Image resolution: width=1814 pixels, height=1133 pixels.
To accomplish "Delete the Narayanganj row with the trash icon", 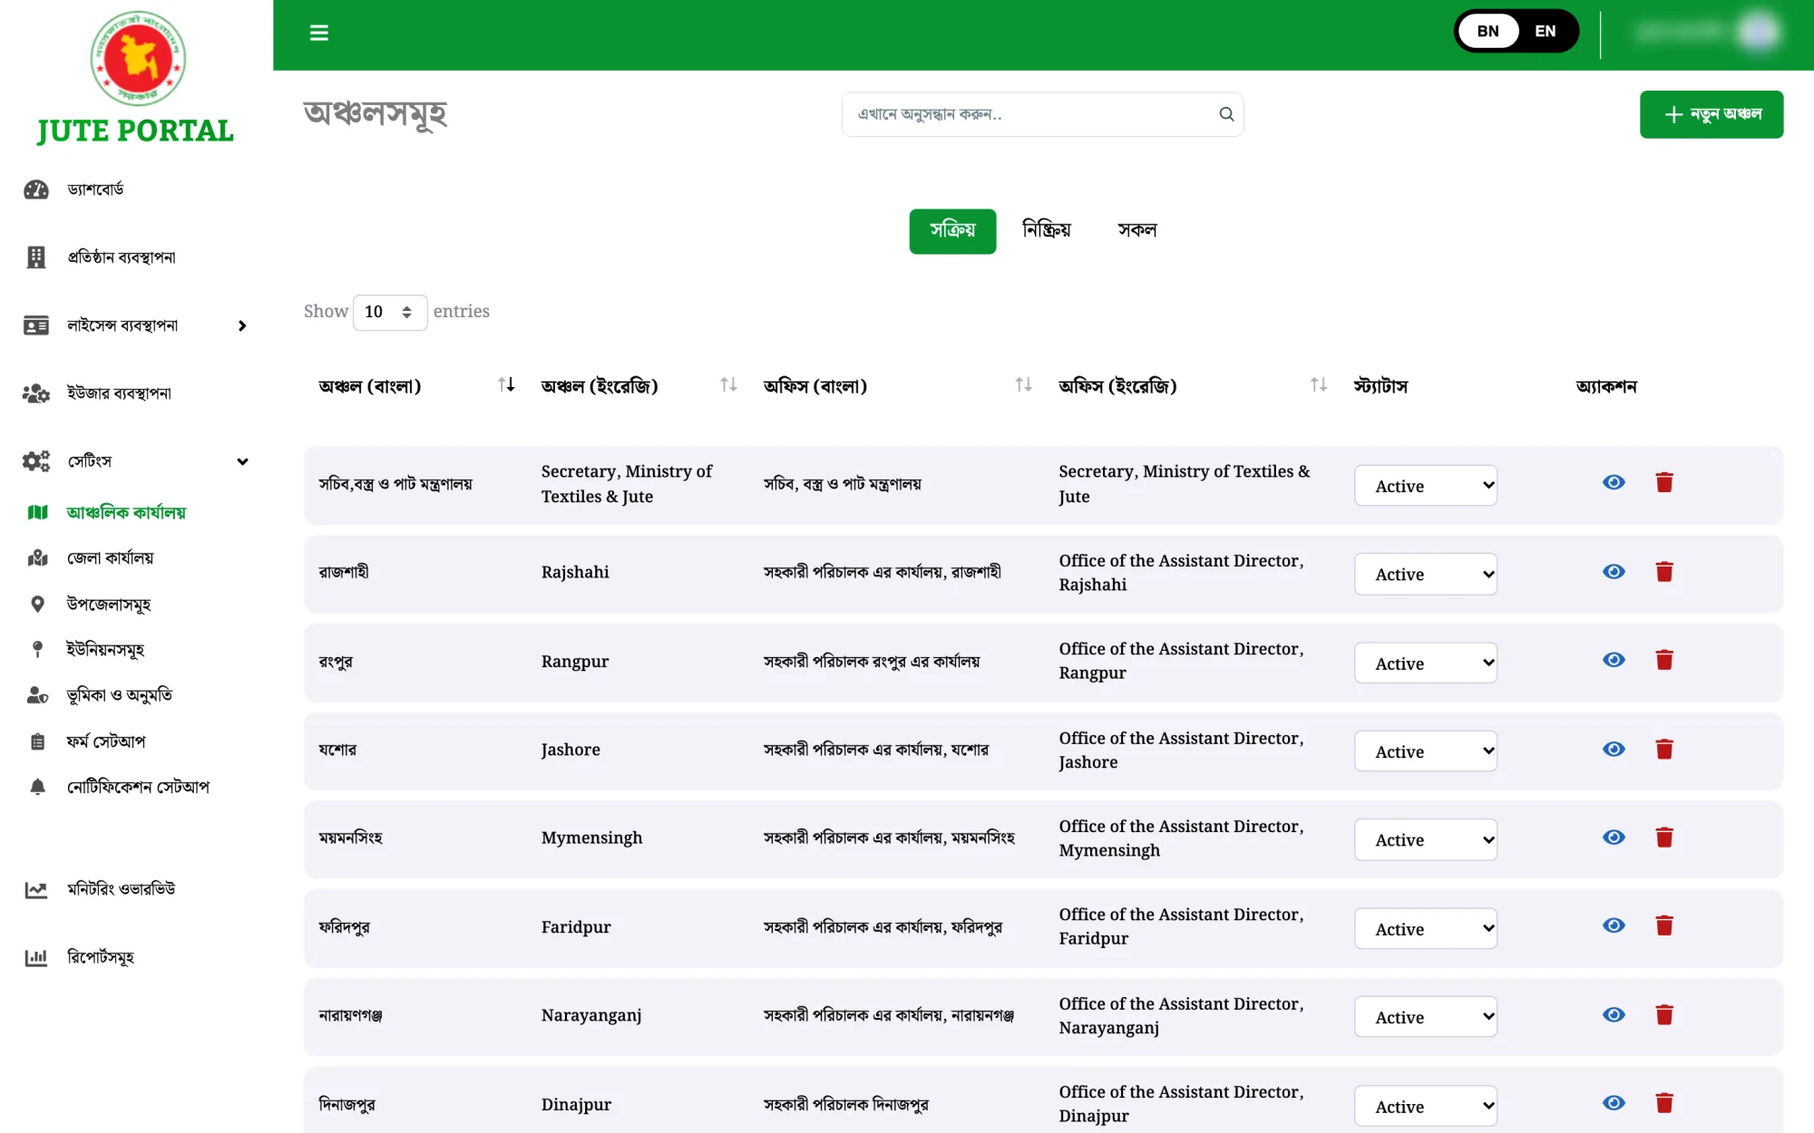I will [1664, 1015].
